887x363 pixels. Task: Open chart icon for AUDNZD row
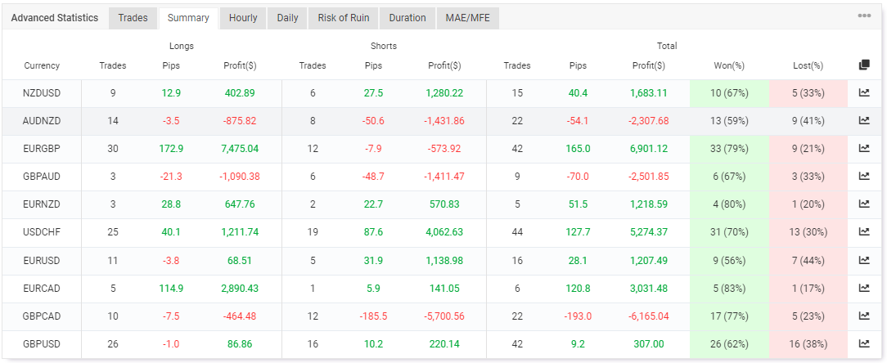864,120
